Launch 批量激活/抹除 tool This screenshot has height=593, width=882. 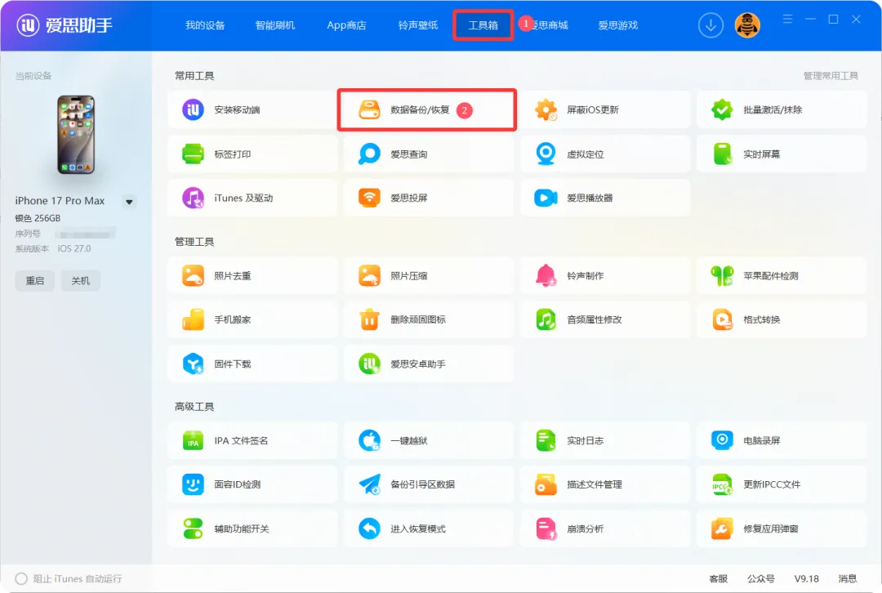point(782,109)
